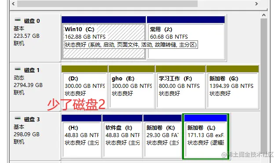Image resolution: width=279 pixels, height=163 pixels.
Task: Click the 223.57 GB size text
Action: point(26,36)
